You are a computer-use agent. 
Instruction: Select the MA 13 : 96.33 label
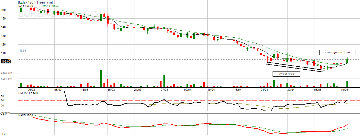50,6
